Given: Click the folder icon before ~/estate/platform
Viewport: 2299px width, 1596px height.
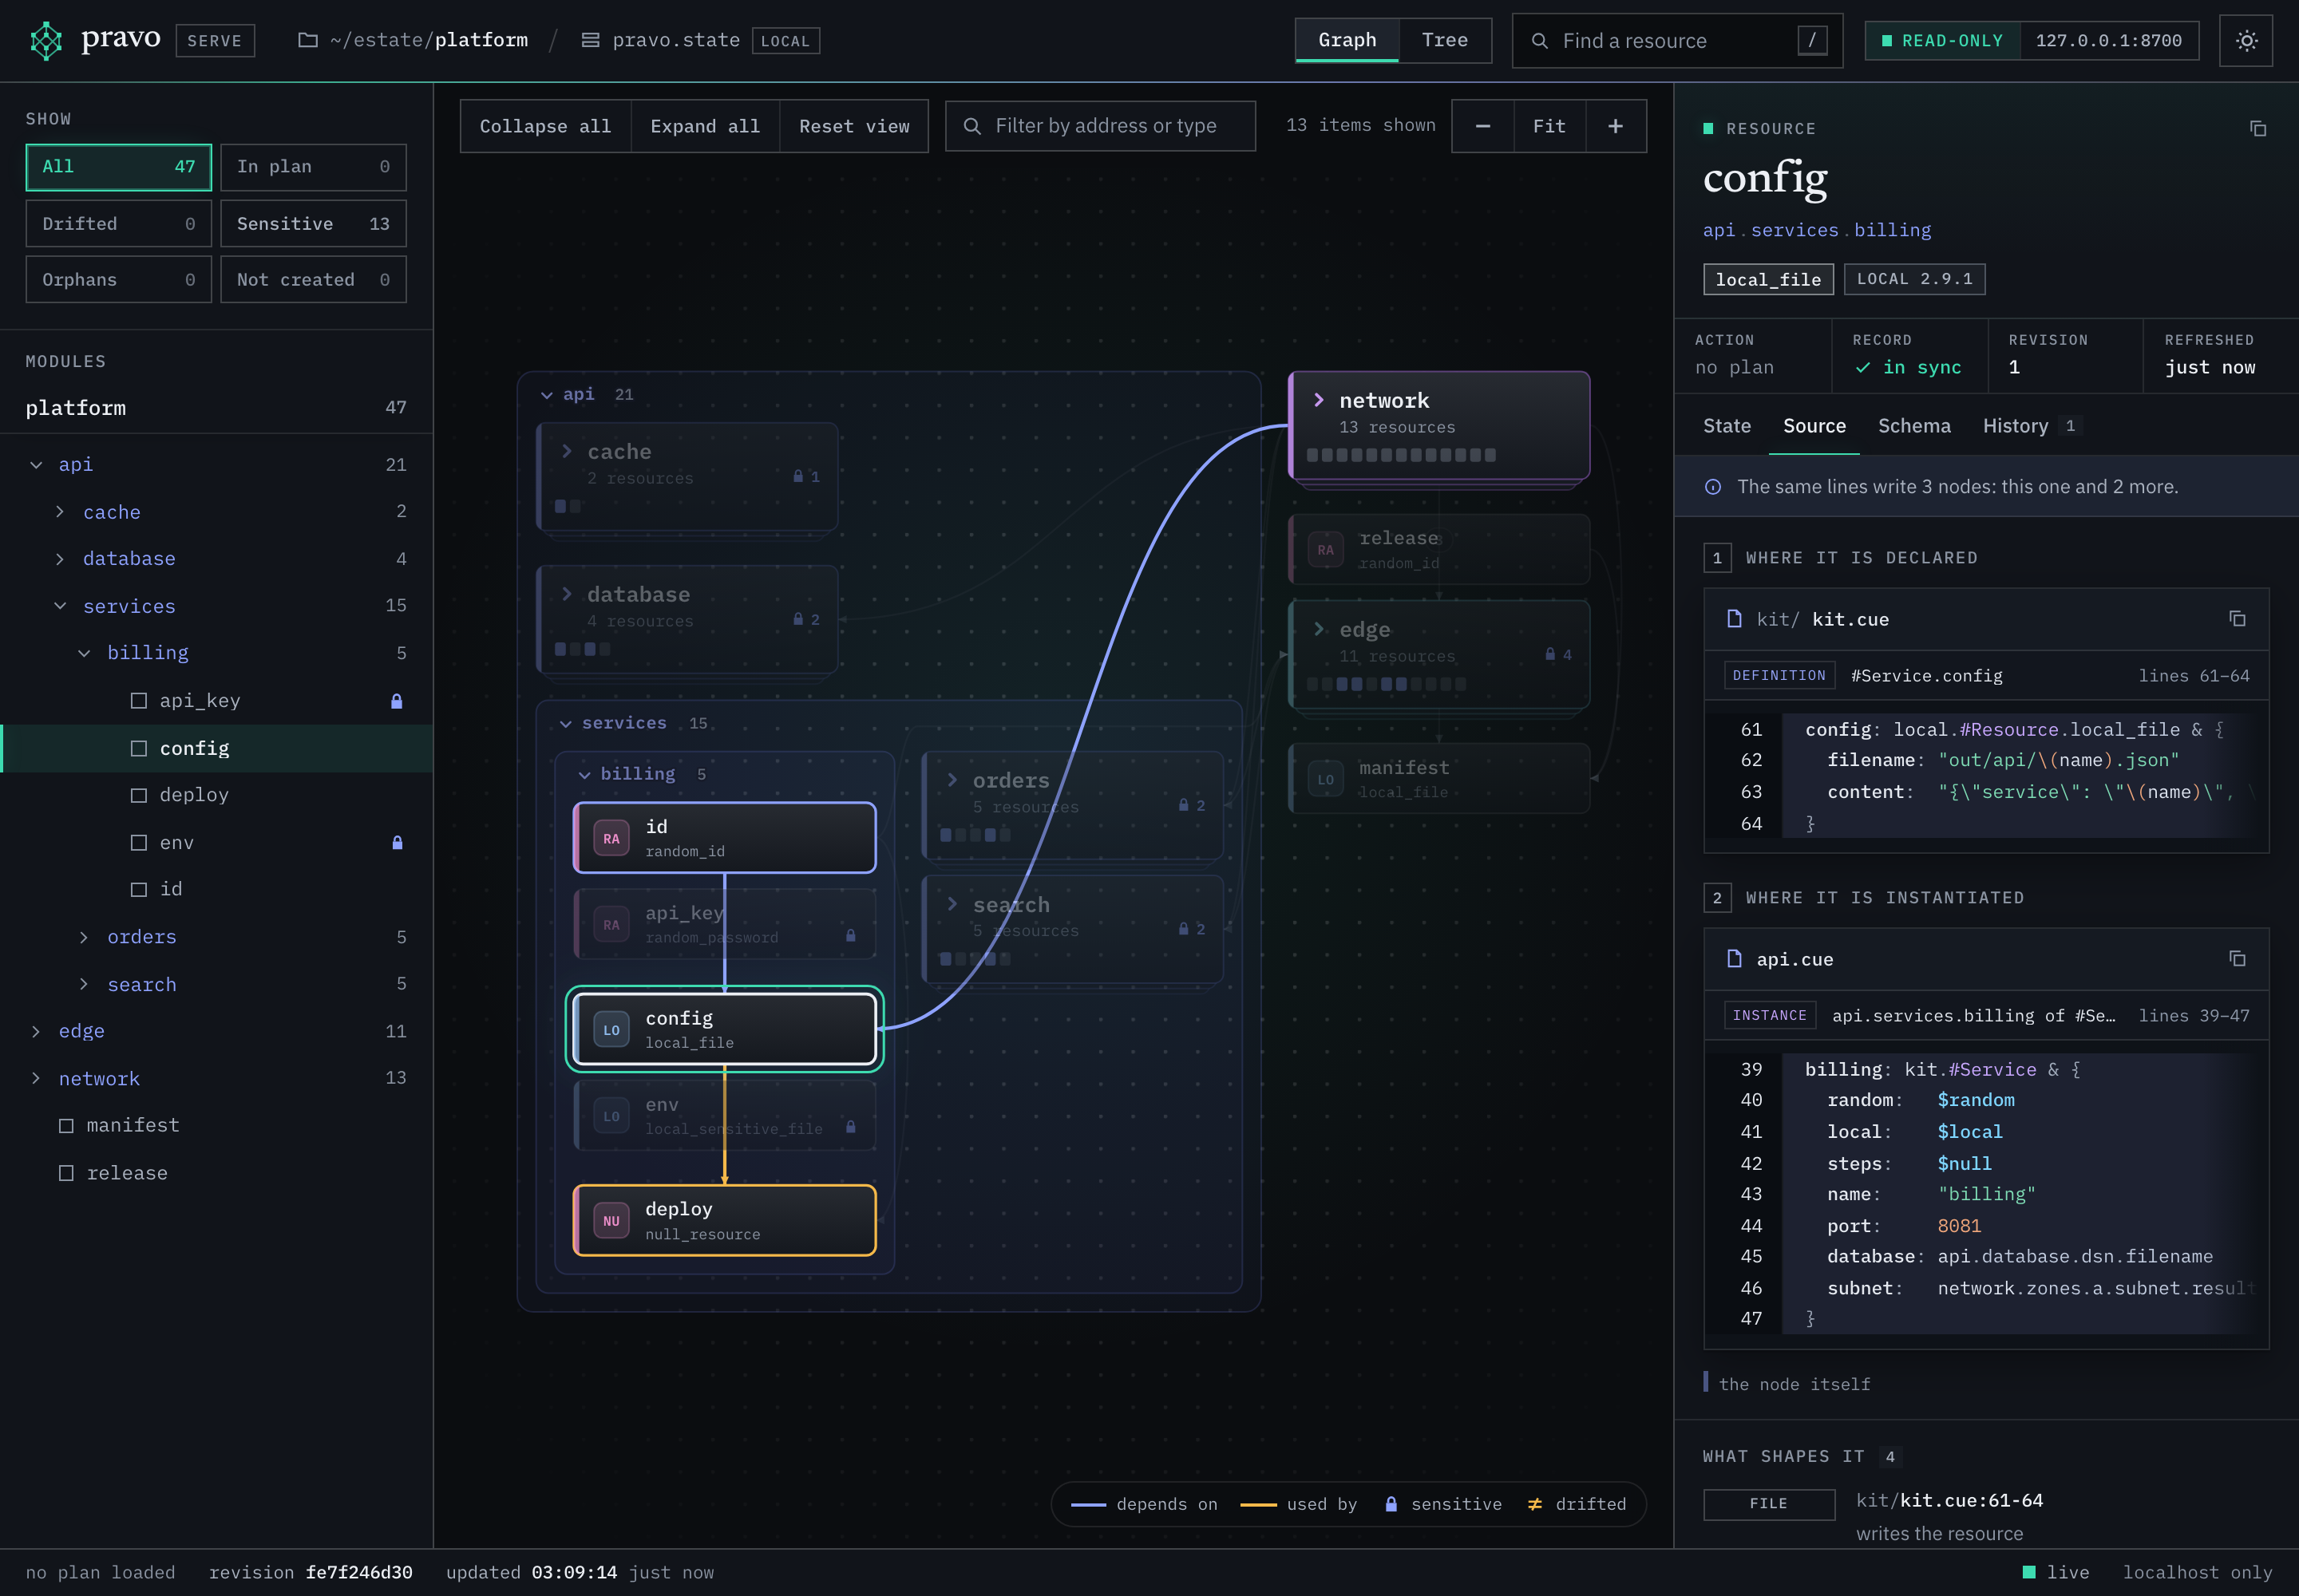Looking at the screenshot, I should (308, 40).
